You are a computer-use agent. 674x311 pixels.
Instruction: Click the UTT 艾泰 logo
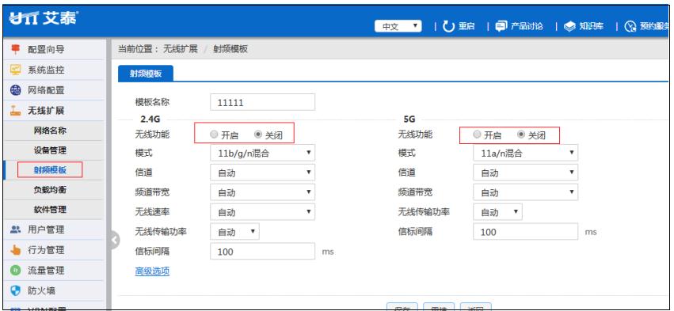pyautogui.click(x=44, y=18)
